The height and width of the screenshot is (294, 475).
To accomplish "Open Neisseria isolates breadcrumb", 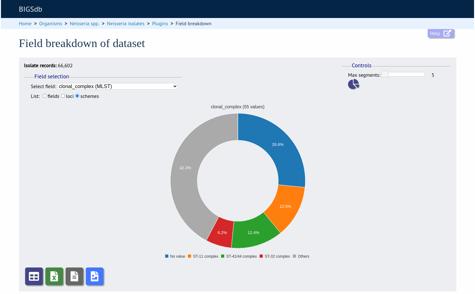I will click(126, 24).
